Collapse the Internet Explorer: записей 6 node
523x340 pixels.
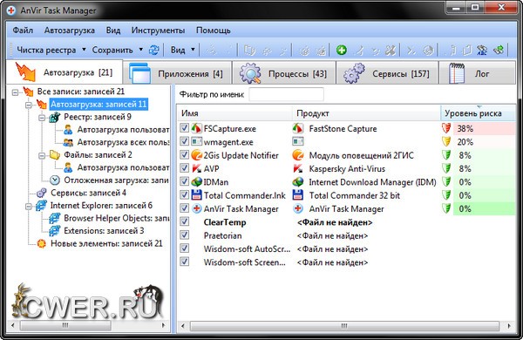click(x=29, y=206)
